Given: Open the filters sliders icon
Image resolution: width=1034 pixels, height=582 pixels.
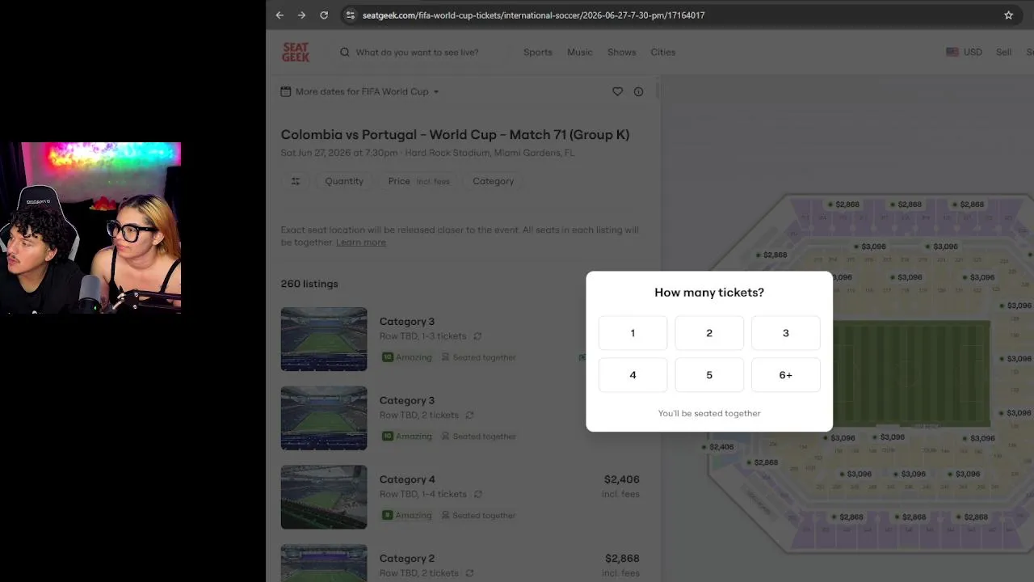Looking at the screenshot, I should 296,181.
